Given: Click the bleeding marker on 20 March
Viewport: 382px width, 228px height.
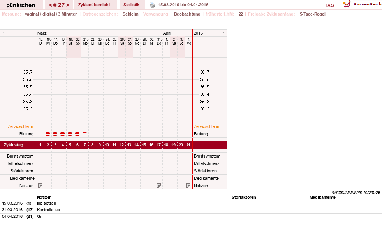Looking at the screenshot, I should (x=77, y=133).
